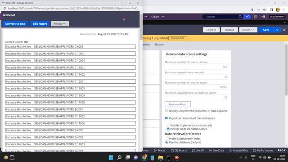The width and height of the screenshot is (288, 162).
Task: Click the Restore default button
Action: [178, 104]
